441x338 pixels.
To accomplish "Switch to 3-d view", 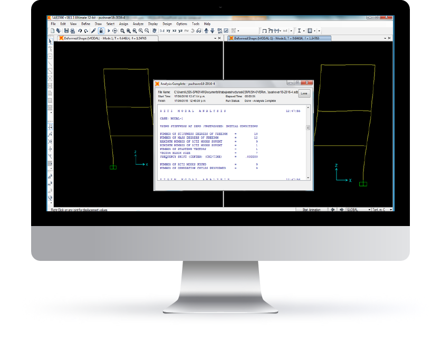I will coord(162,31).
